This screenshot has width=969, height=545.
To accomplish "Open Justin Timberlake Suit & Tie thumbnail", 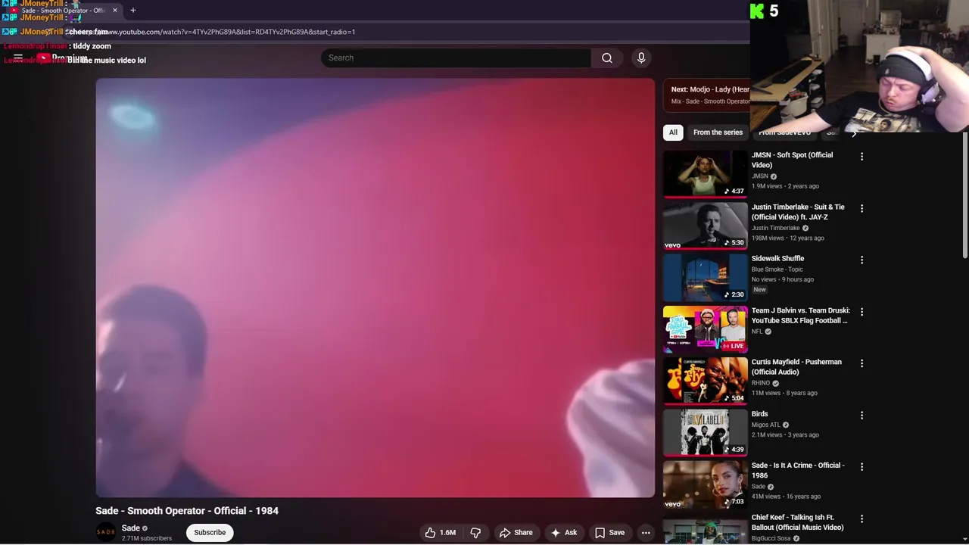I will pyautogui.click(x=706, y=226).
